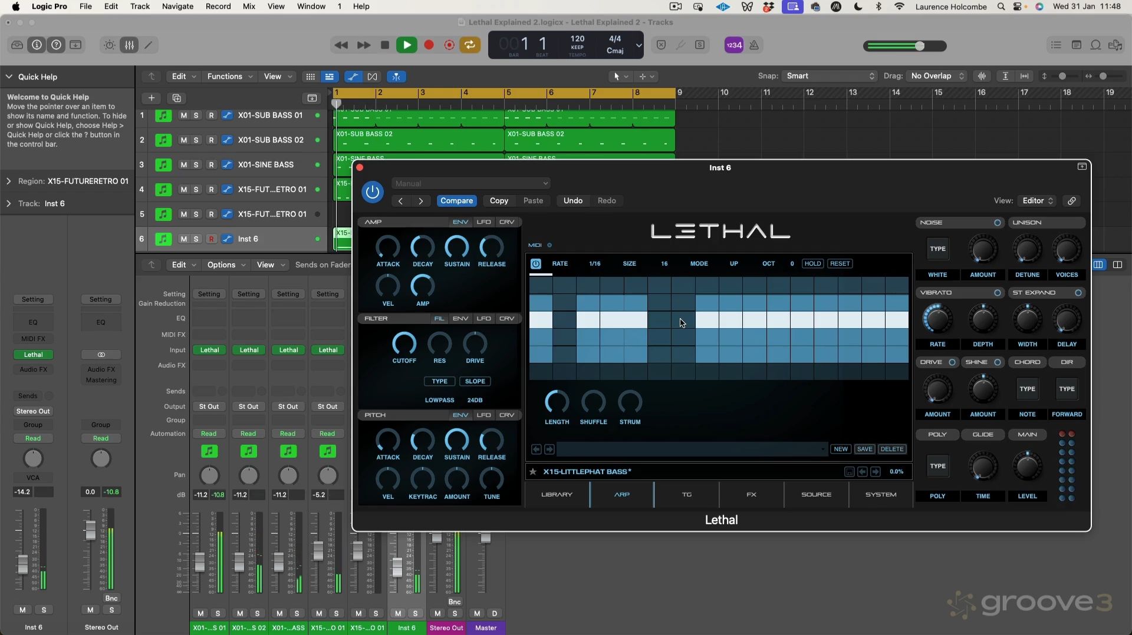Mute the X01-SINE BASS track

point(183,165)
